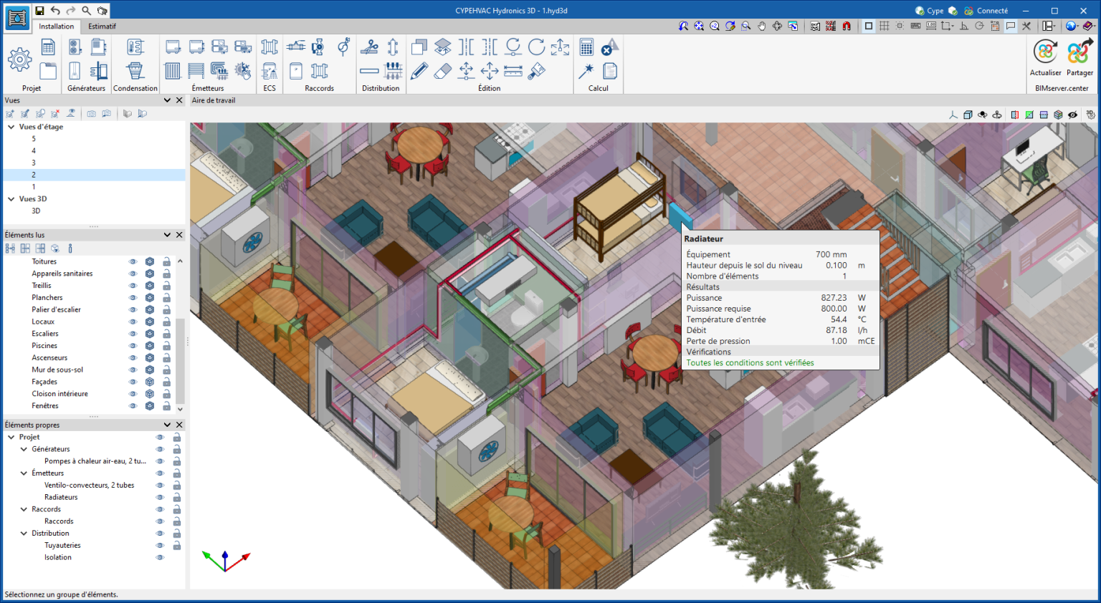Activate the red magnet snap tool
The height and width of the screenshot is (603, 1101).
tap(847, 26)
